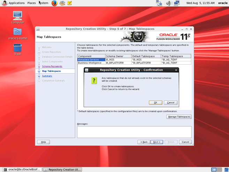Image resolution: width=229 pixels, height=172 pixels.
Task: Open the Summary step link
Action: (47, 76)
